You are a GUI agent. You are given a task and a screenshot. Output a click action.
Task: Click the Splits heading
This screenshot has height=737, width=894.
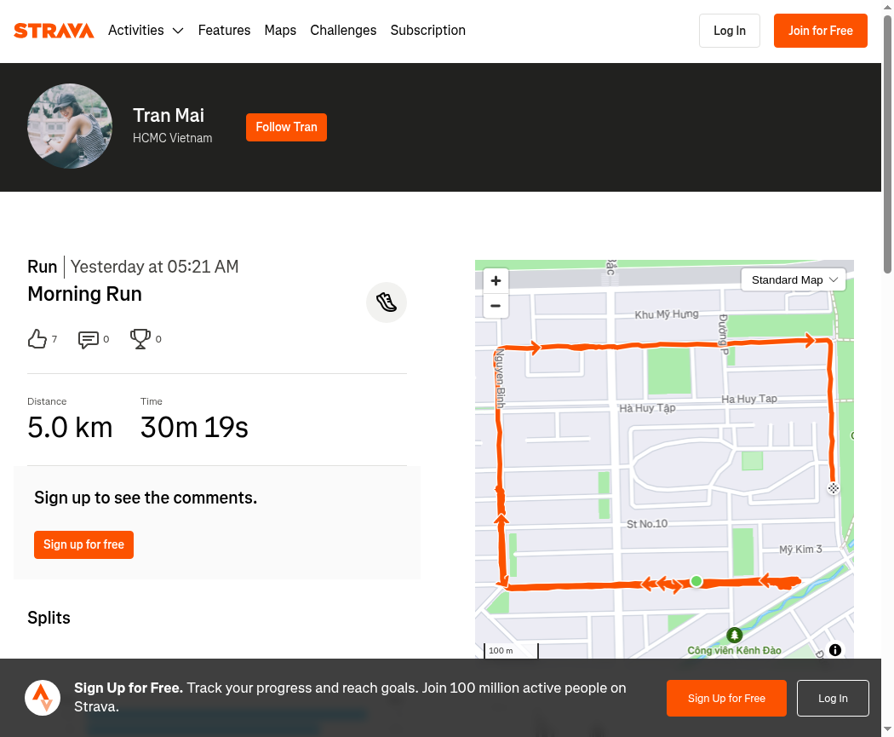click(49, 618)
